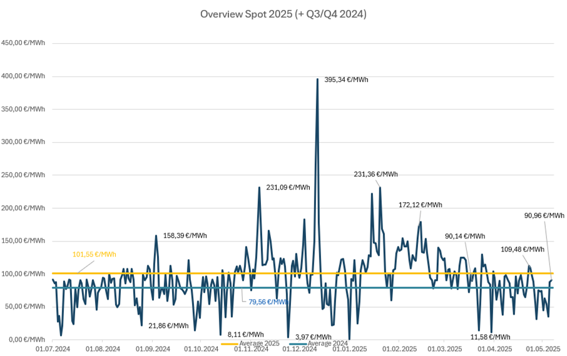Select the 450,00 €/MWh y-axis label
Screen dimensions: 567x356
click(x=23, y=43)
